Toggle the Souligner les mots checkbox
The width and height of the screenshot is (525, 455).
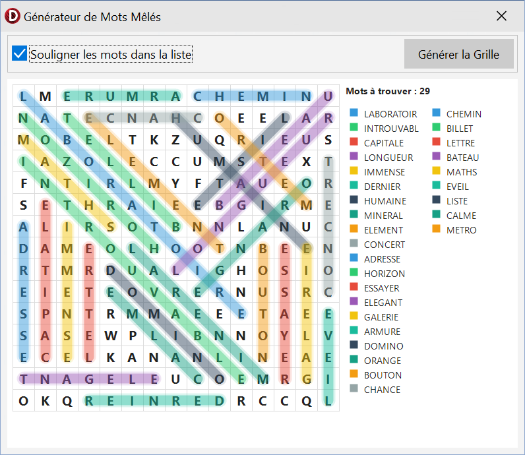click(20, 54)
